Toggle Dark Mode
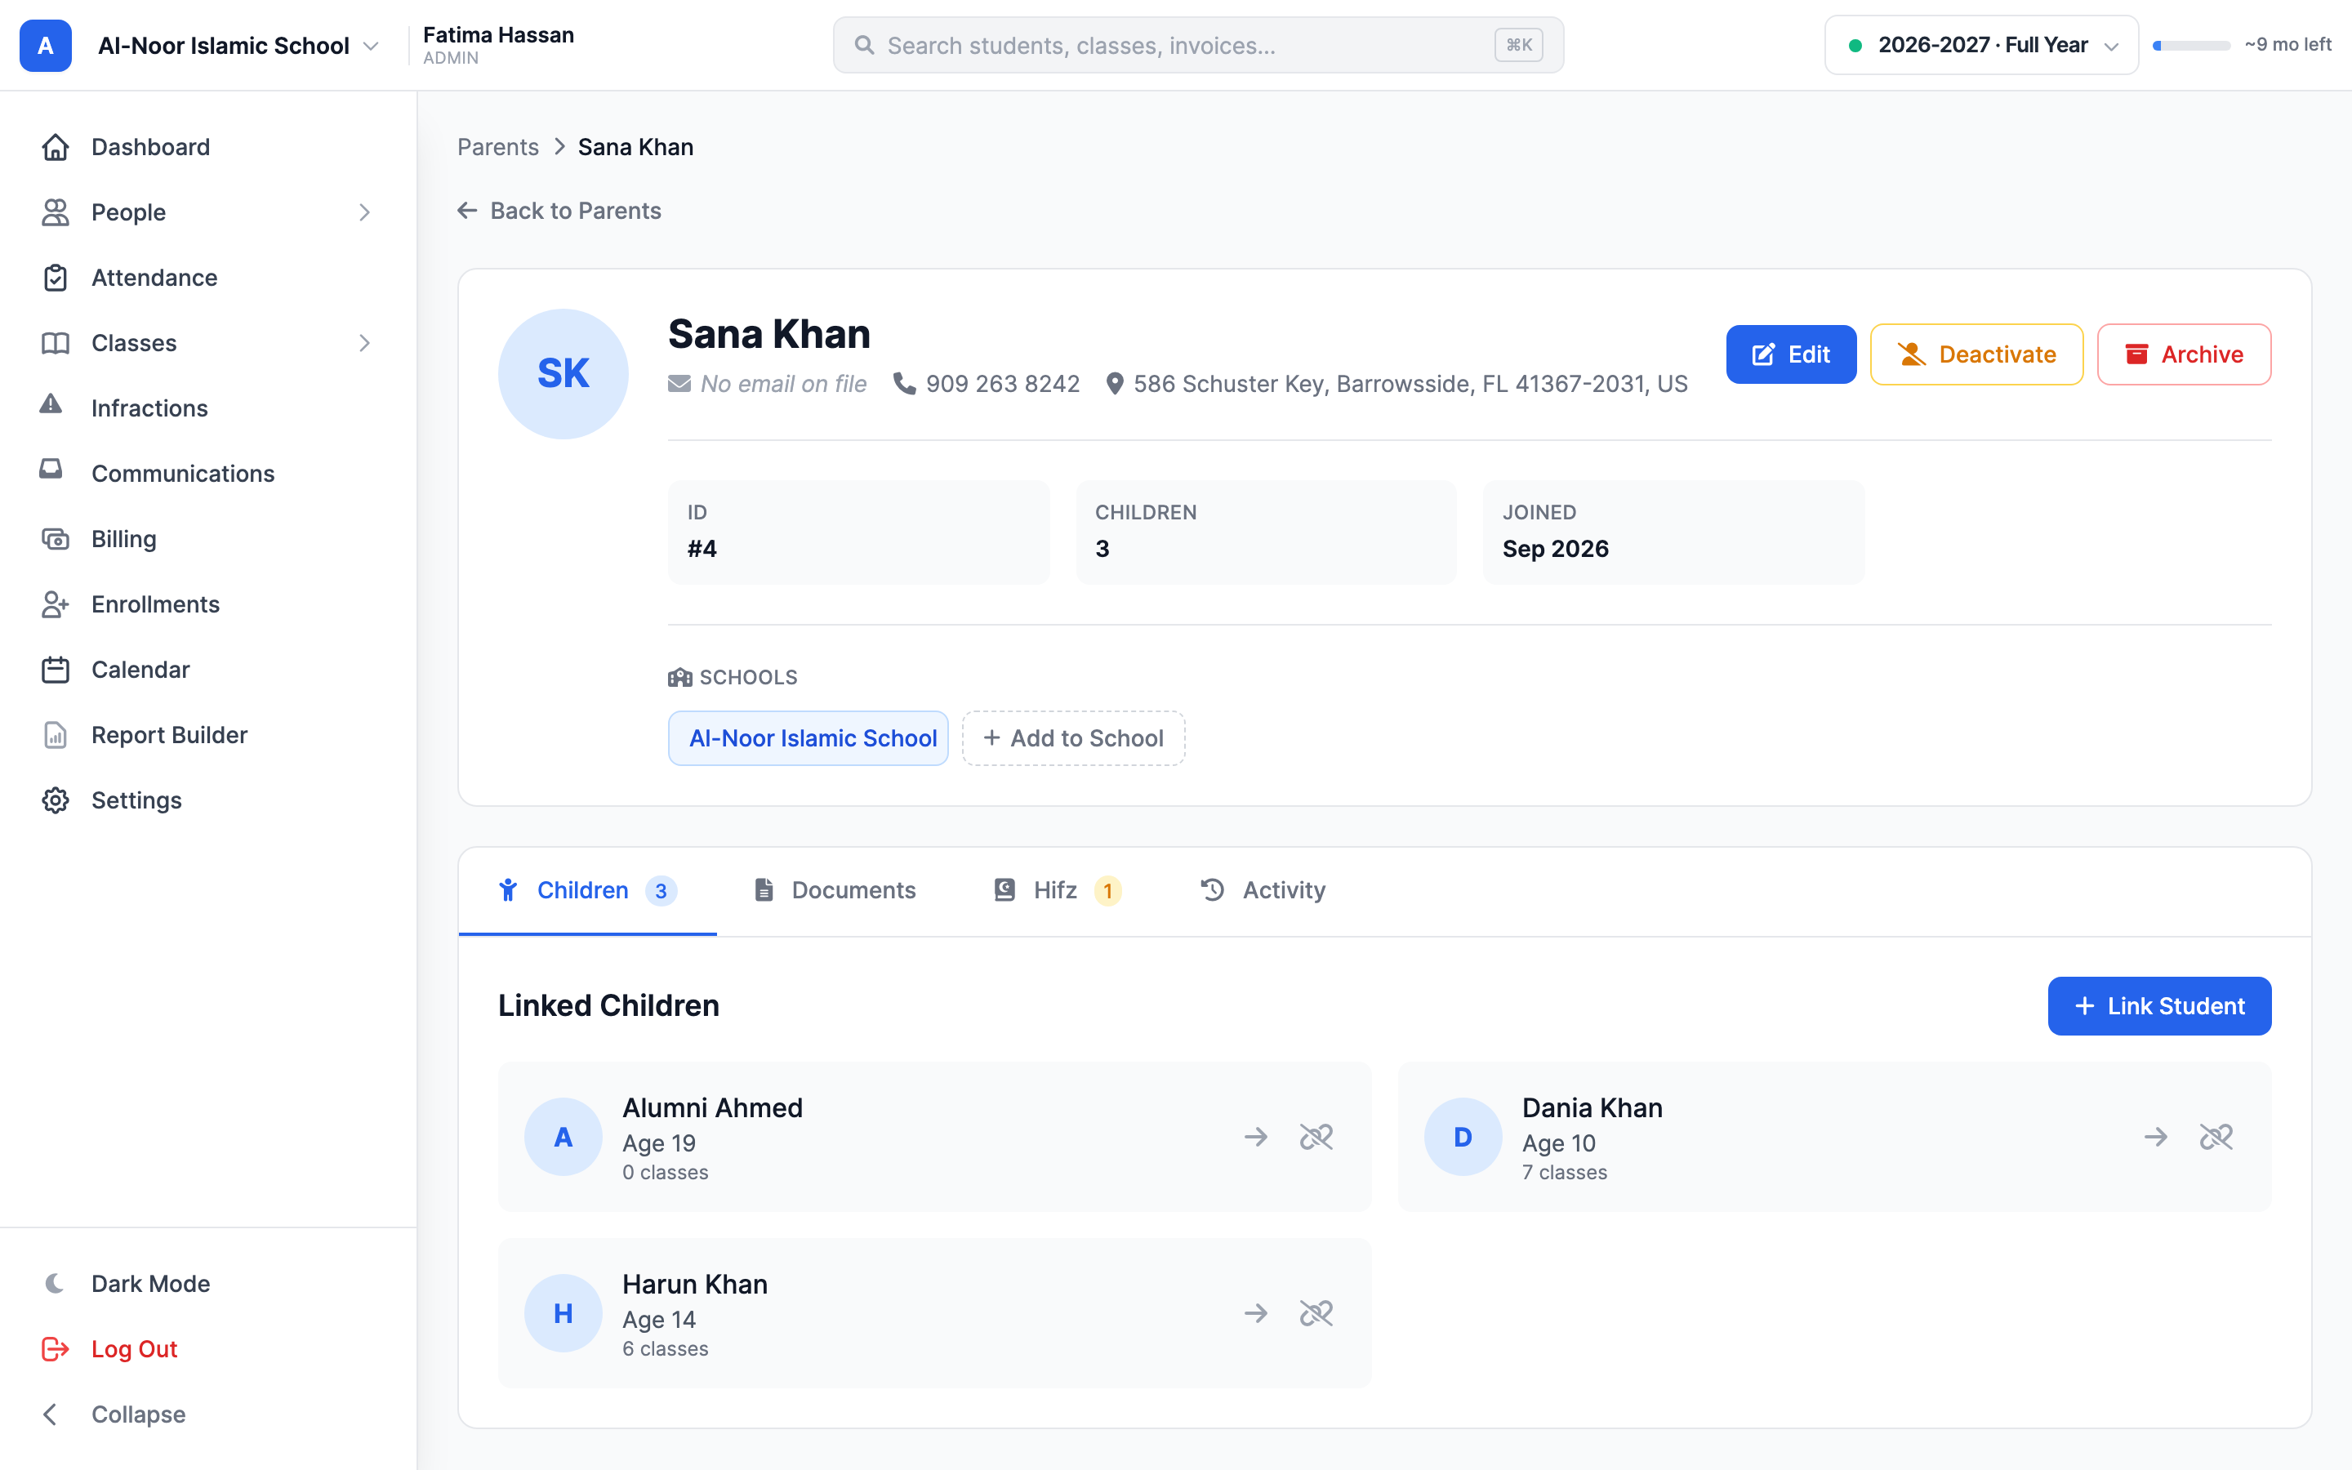2352x1470 pixels. pos(208,1283)
